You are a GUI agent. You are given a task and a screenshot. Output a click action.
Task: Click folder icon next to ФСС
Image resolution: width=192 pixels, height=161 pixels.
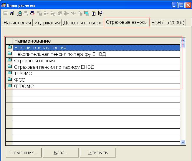(x=9, y=80)
